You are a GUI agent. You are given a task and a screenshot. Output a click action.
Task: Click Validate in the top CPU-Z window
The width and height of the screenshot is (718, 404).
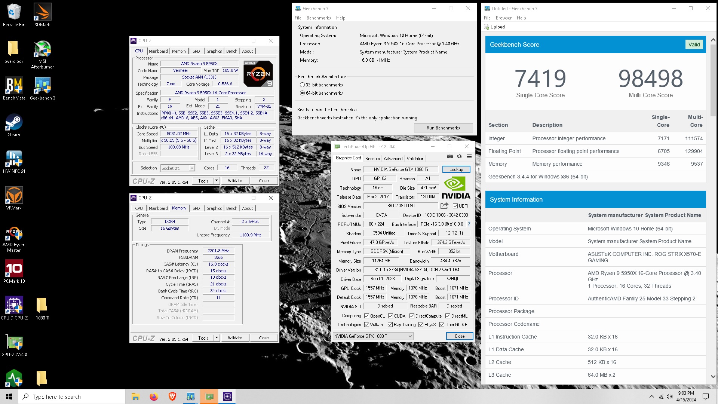point(235,181)
